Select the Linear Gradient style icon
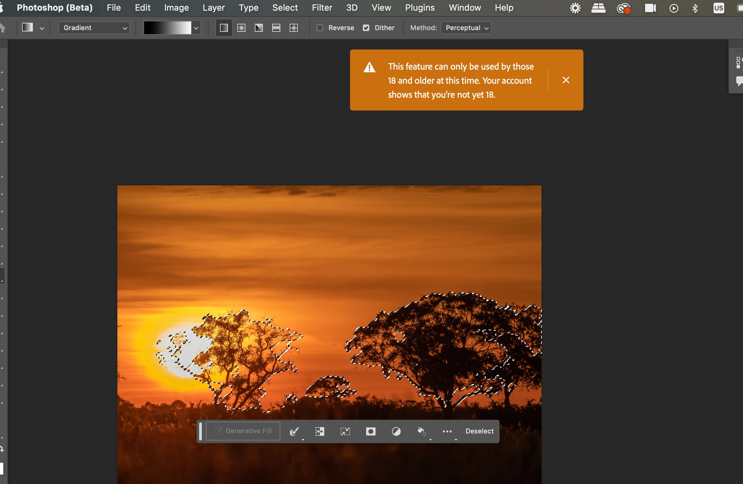This screenshot has height=484, width=743. tap(224, 28)
